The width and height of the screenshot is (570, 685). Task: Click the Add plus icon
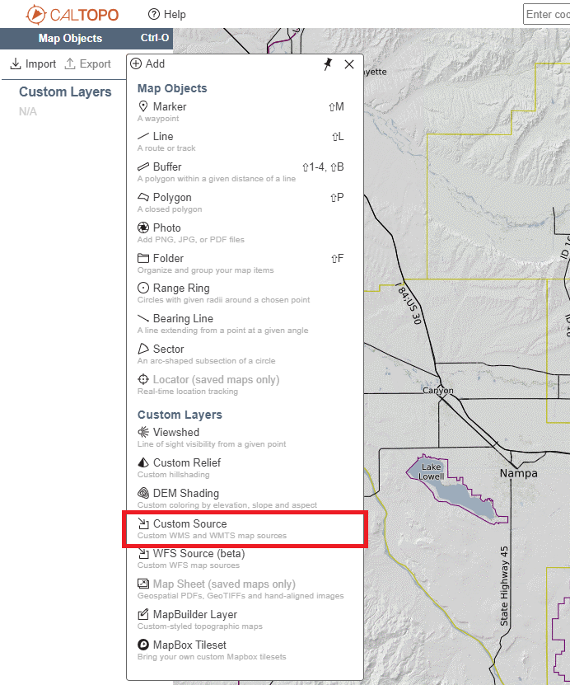coord(136,63)
